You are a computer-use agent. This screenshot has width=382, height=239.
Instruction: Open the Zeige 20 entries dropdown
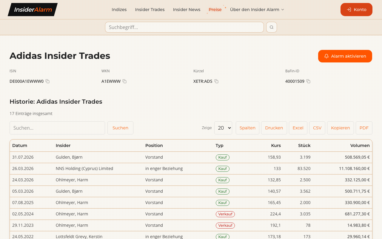coord(223,128)
